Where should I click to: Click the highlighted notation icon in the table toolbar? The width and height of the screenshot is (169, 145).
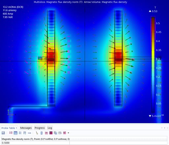16,133
